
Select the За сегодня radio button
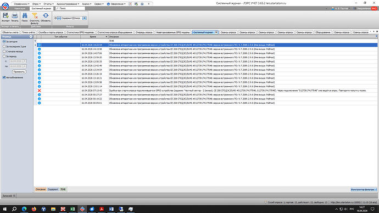(4, 42)
